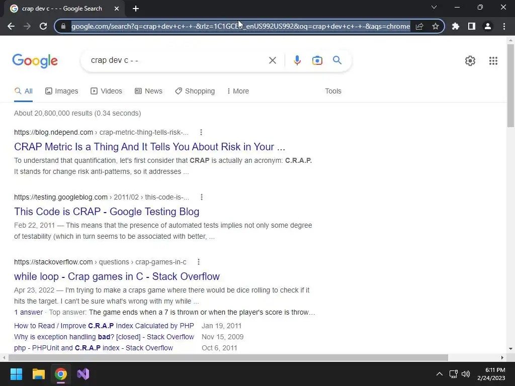Go back to the previous page
The image size is (515, 386).
pyautogui.click(x=11, y=26)
